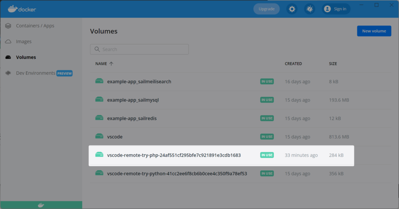The width and height of the screenshot is (399, 209).
Task: Click IN USE badge for example-app_sailmeilisearch
Action: 267,81
